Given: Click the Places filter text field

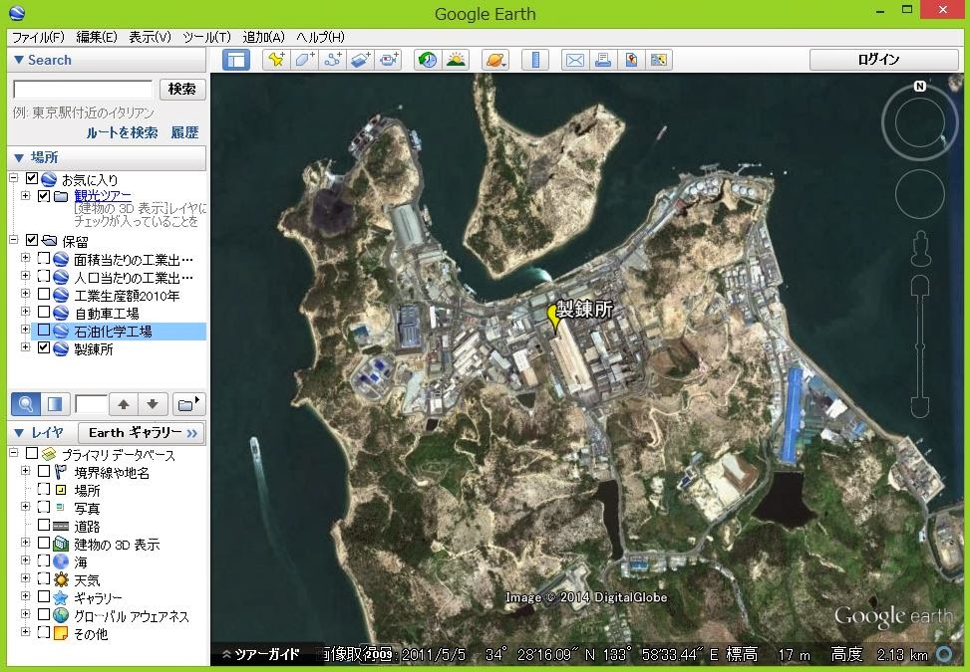Looking at the screenshot, I should [91, 404].
